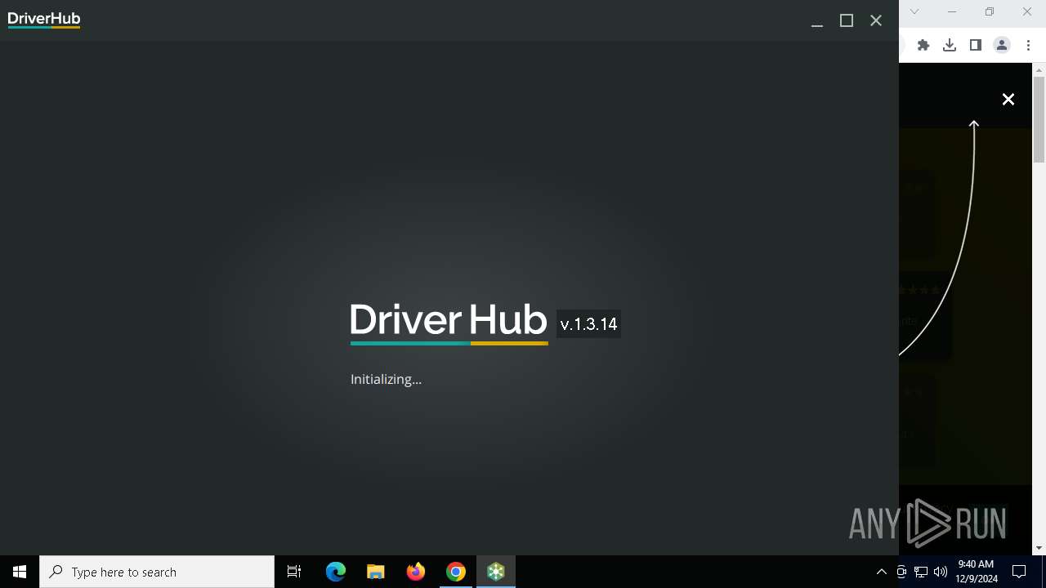Click the DriverHub logo in title bar
Image resolution: width=1046 pixels, height=588 pixels.
point(44,20)
